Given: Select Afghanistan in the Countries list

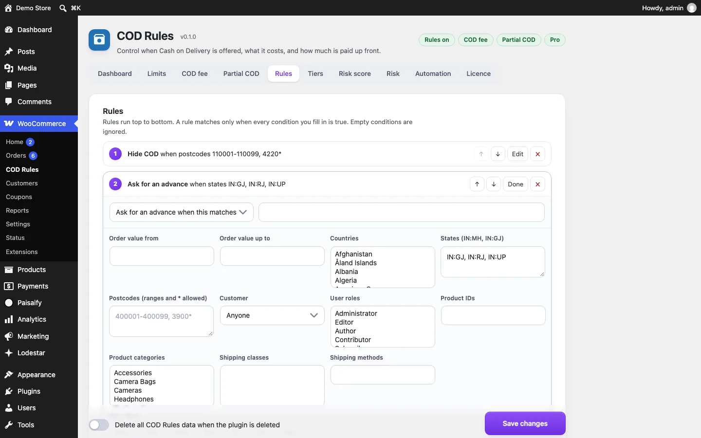Looking at the screenshot, I should click(x=353, y=254).
